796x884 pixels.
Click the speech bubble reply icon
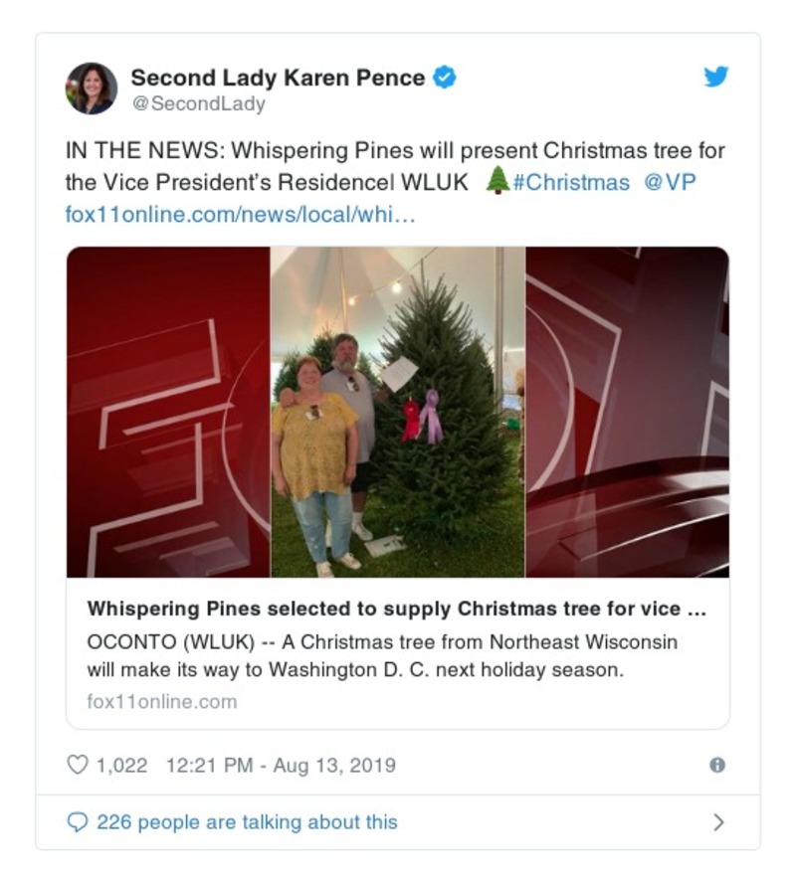click(77, 822)
